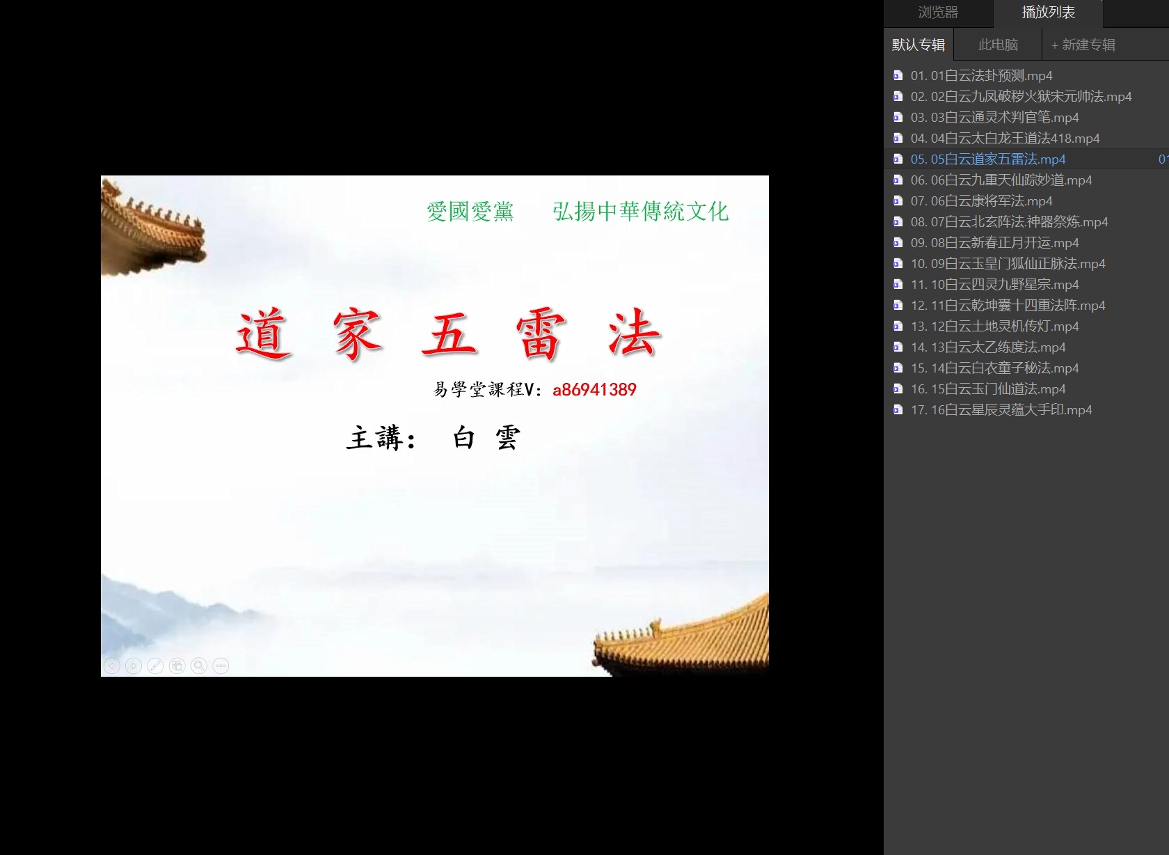Click the + 新建专辑 button

pyautogui.click(x=1083, y=45)
